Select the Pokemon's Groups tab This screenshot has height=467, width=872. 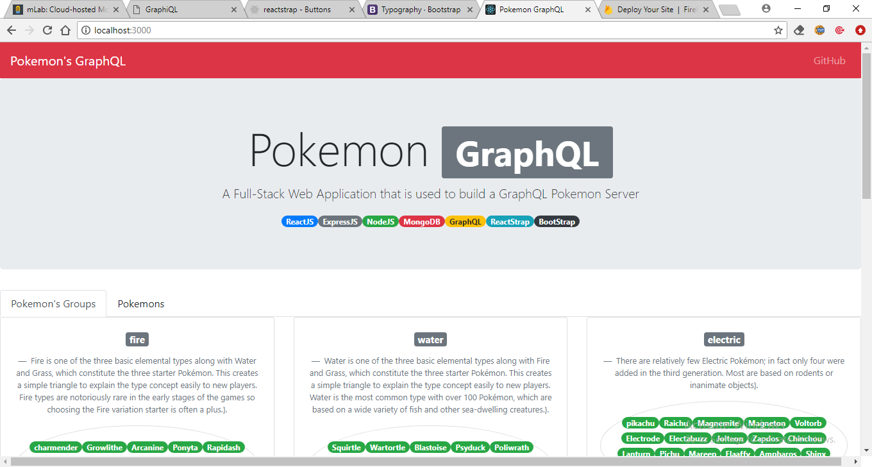tap(53, 303)
